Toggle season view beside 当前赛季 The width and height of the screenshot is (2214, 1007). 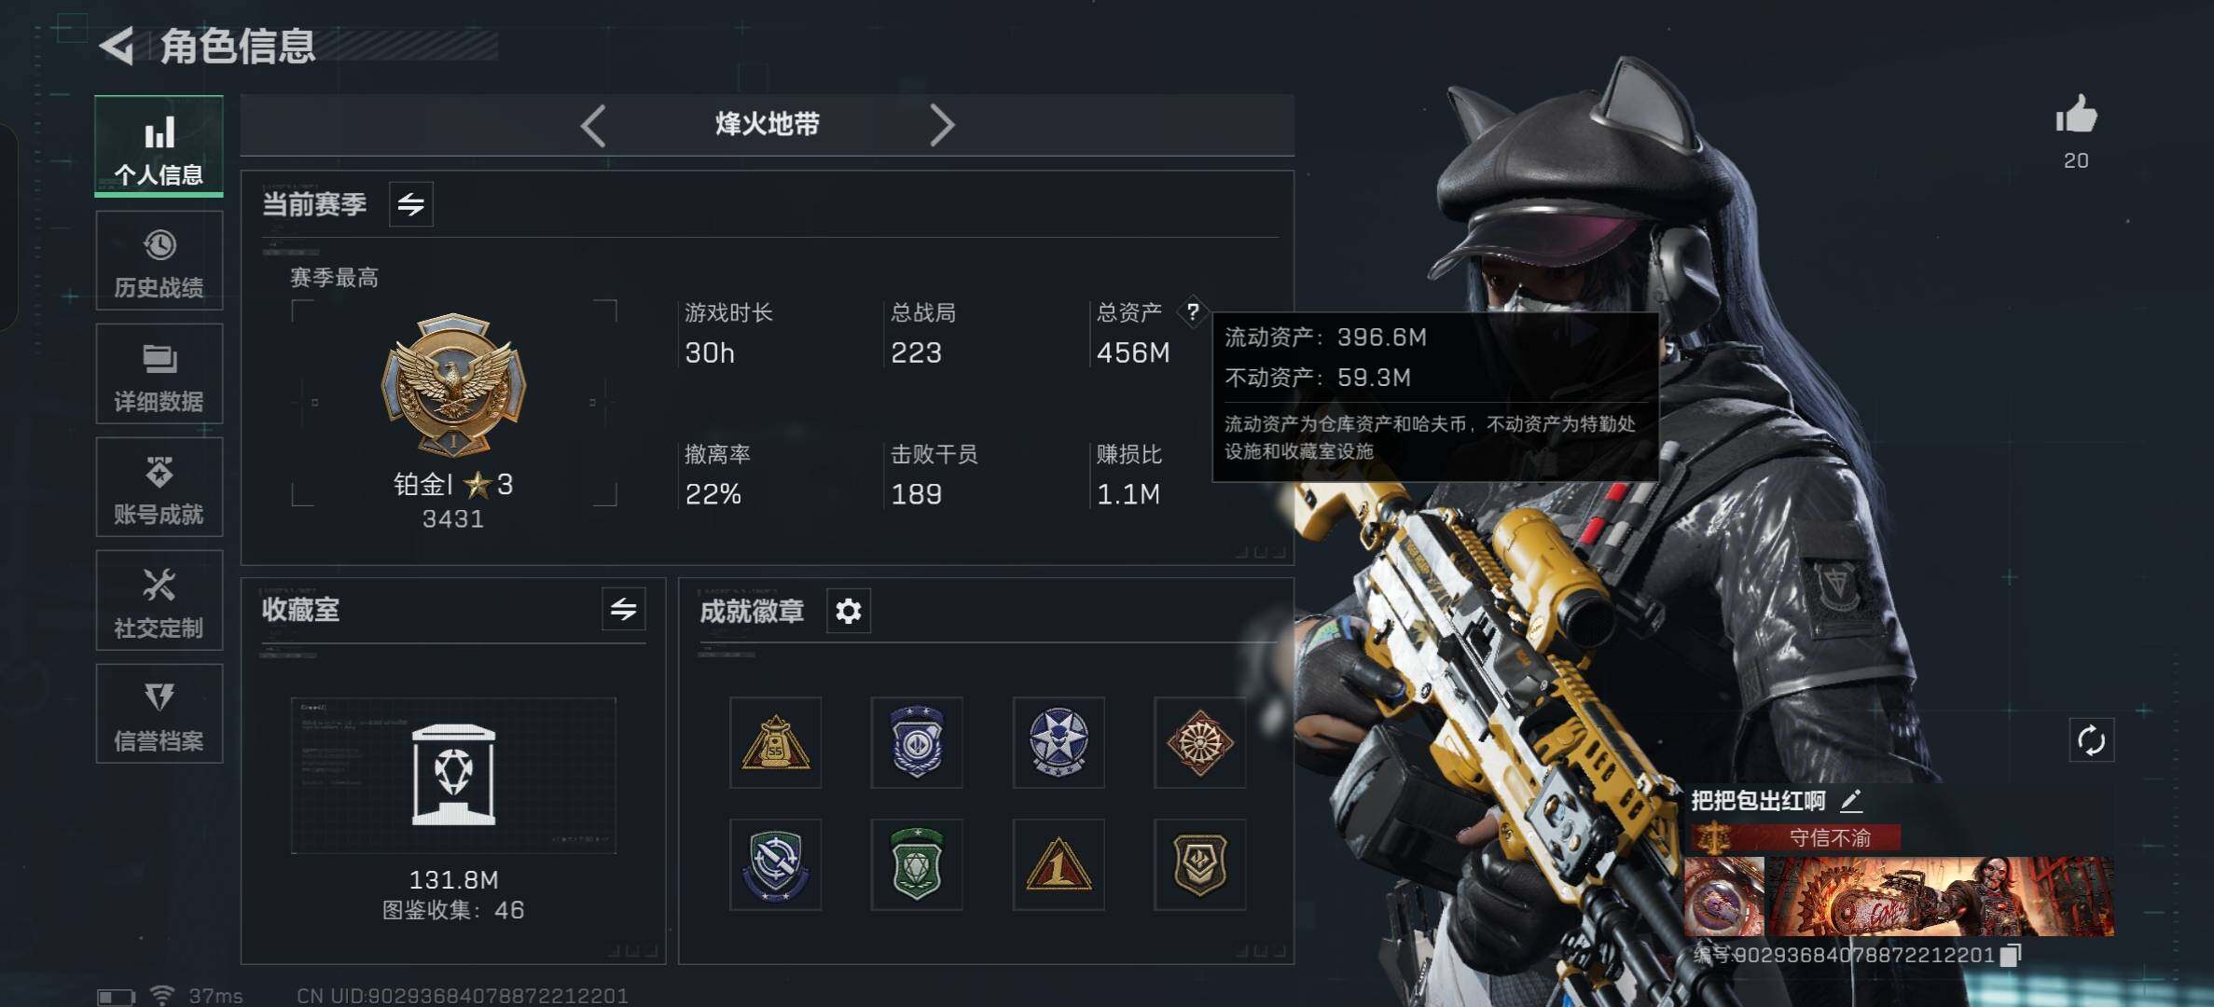411,204
